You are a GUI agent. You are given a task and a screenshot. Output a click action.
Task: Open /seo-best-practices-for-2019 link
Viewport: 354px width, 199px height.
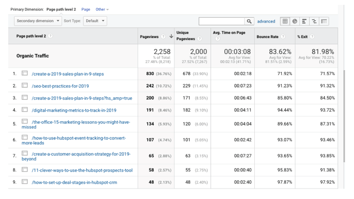click(60, 86)
